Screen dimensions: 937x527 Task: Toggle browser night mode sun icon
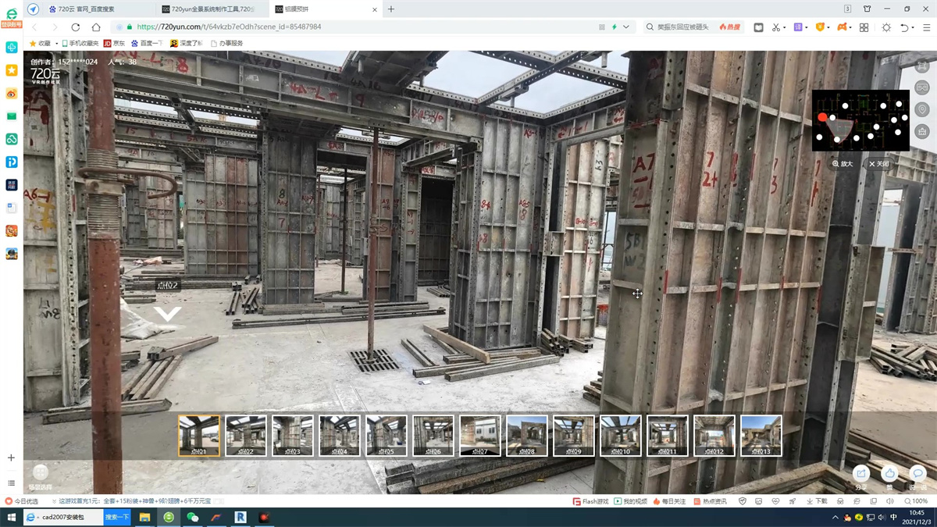pos(886,27)
